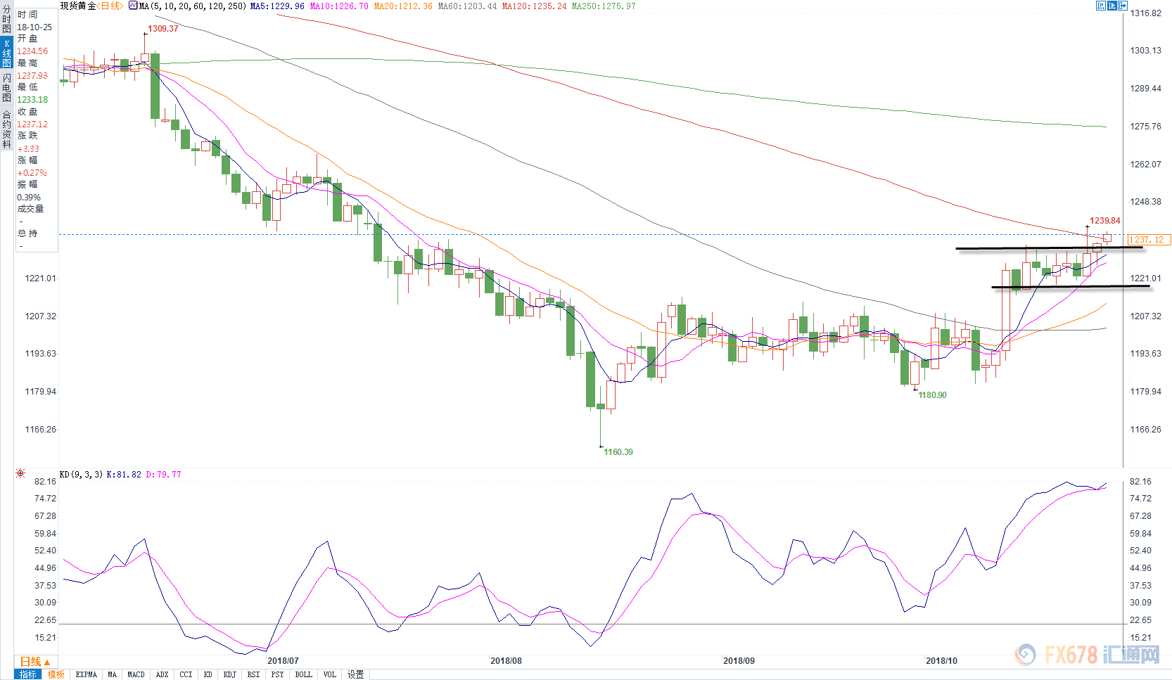This screenshot has height=680, width=1172.
Task: Open the 闪电图 sidebar tab
Action: 6,88
